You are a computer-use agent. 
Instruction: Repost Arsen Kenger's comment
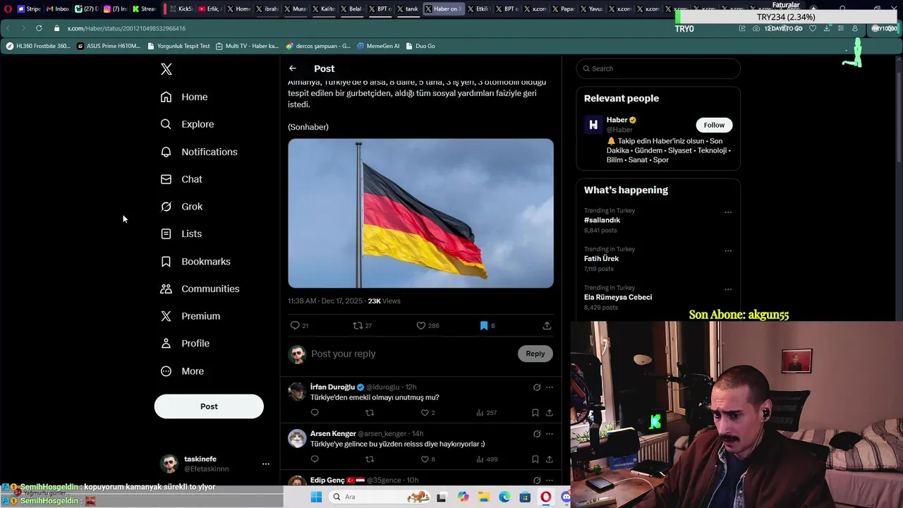tap(370, 459)
